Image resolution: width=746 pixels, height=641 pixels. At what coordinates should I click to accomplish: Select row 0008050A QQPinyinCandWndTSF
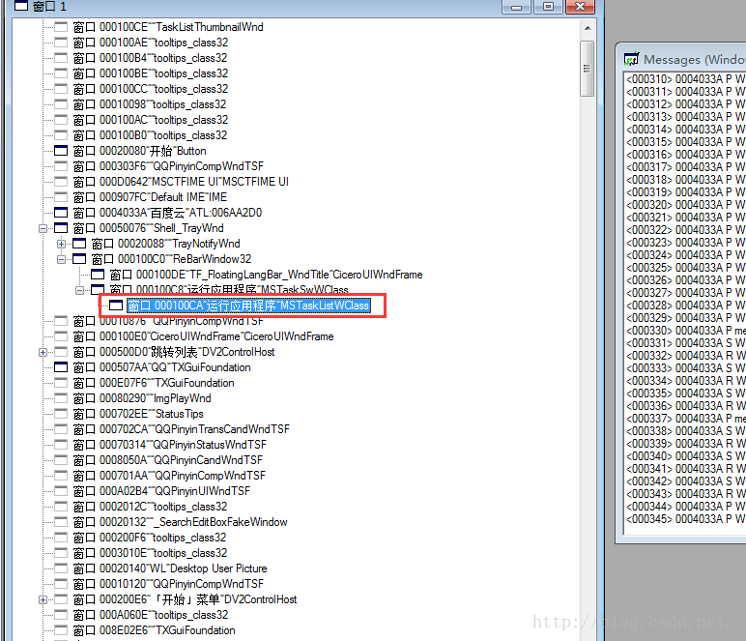tap(167, 460)
